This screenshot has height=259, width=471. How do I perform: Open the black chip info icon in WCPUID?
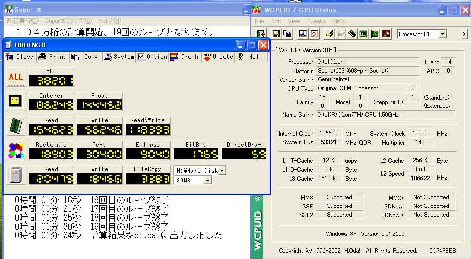click(x=352, y=34)
